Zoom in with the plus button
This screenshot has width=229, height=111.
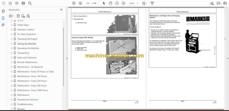pyautogui.click(x=124, y=3)
